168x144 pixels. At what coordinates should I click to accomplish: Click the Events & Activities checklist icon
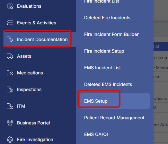(10, 23)
